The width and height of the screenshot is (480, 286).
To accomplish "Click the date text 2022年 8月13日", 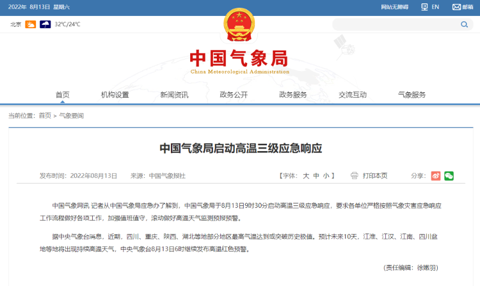I will 29,7.
